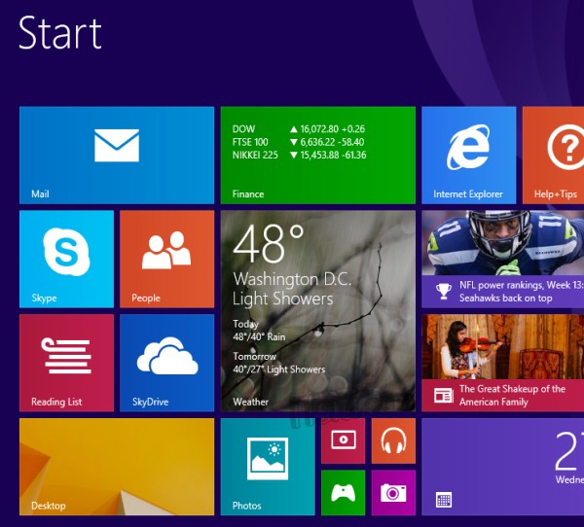584x527 pixels.
Task: Click the FTSE 100 stock row
Action: click(x=299, y=142)
